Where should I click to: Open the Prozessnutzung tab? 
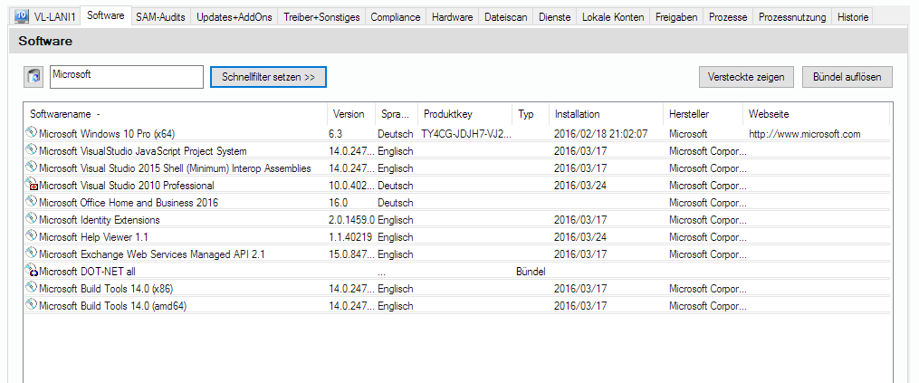pyautogui.click(x=792, y=17)
